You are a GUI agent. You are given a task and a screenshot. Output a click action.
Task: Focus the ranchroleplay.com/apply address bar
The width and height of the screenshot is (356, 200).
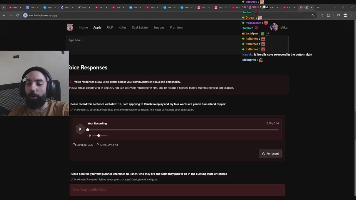pos(167,15)
